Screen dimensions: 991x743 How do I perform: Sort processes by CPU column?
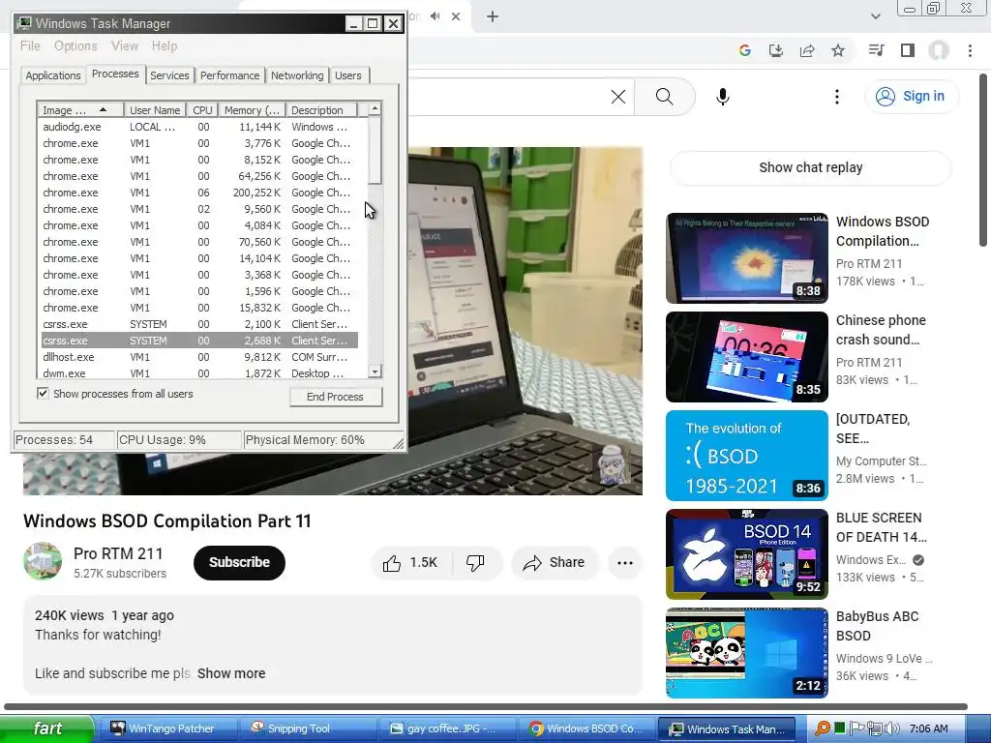[x=202, y=110]
